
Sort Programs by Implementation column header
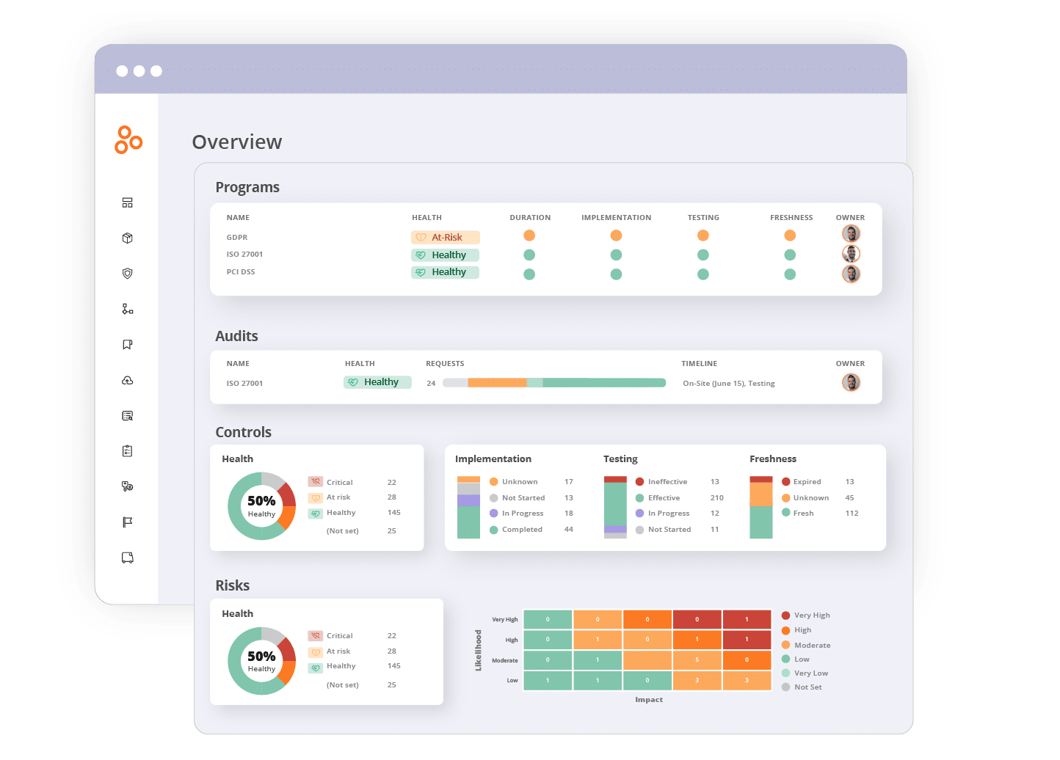click(616, 218)
